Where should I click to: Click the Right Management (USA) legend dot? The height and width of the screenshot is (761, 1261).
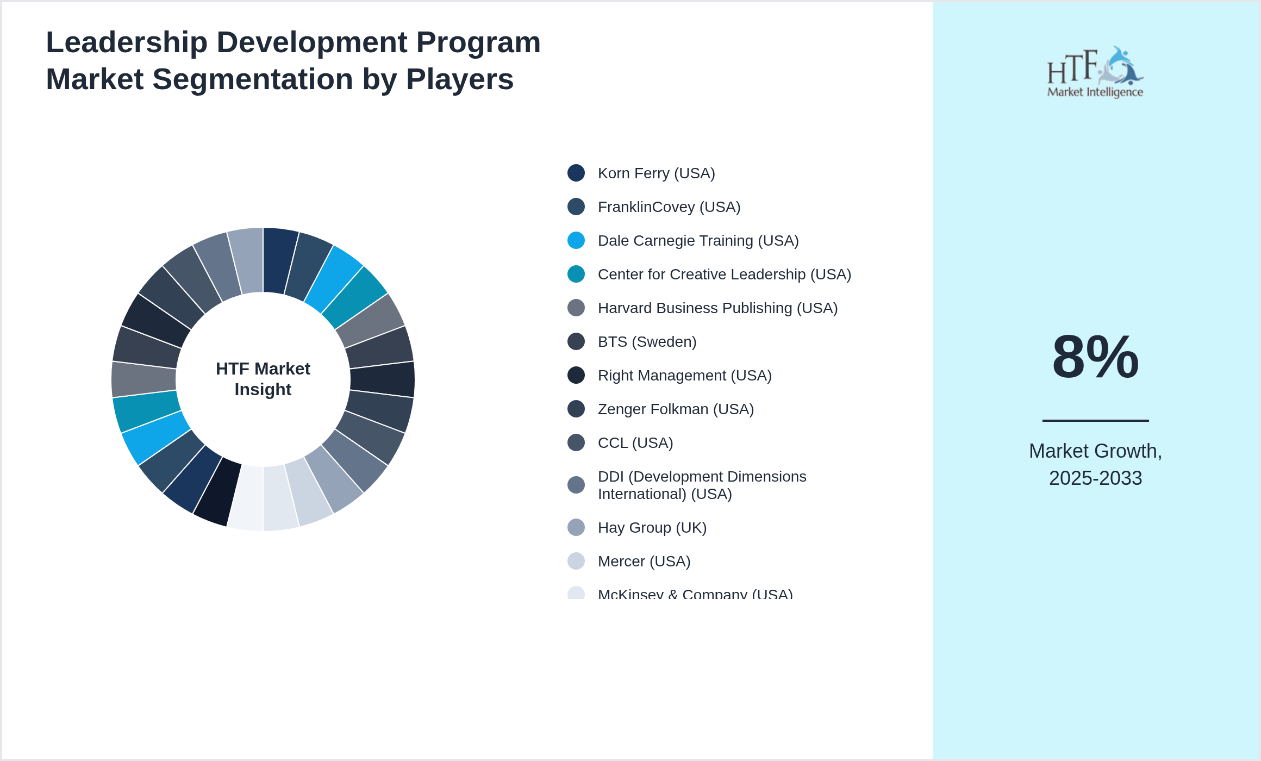point(576,375)
